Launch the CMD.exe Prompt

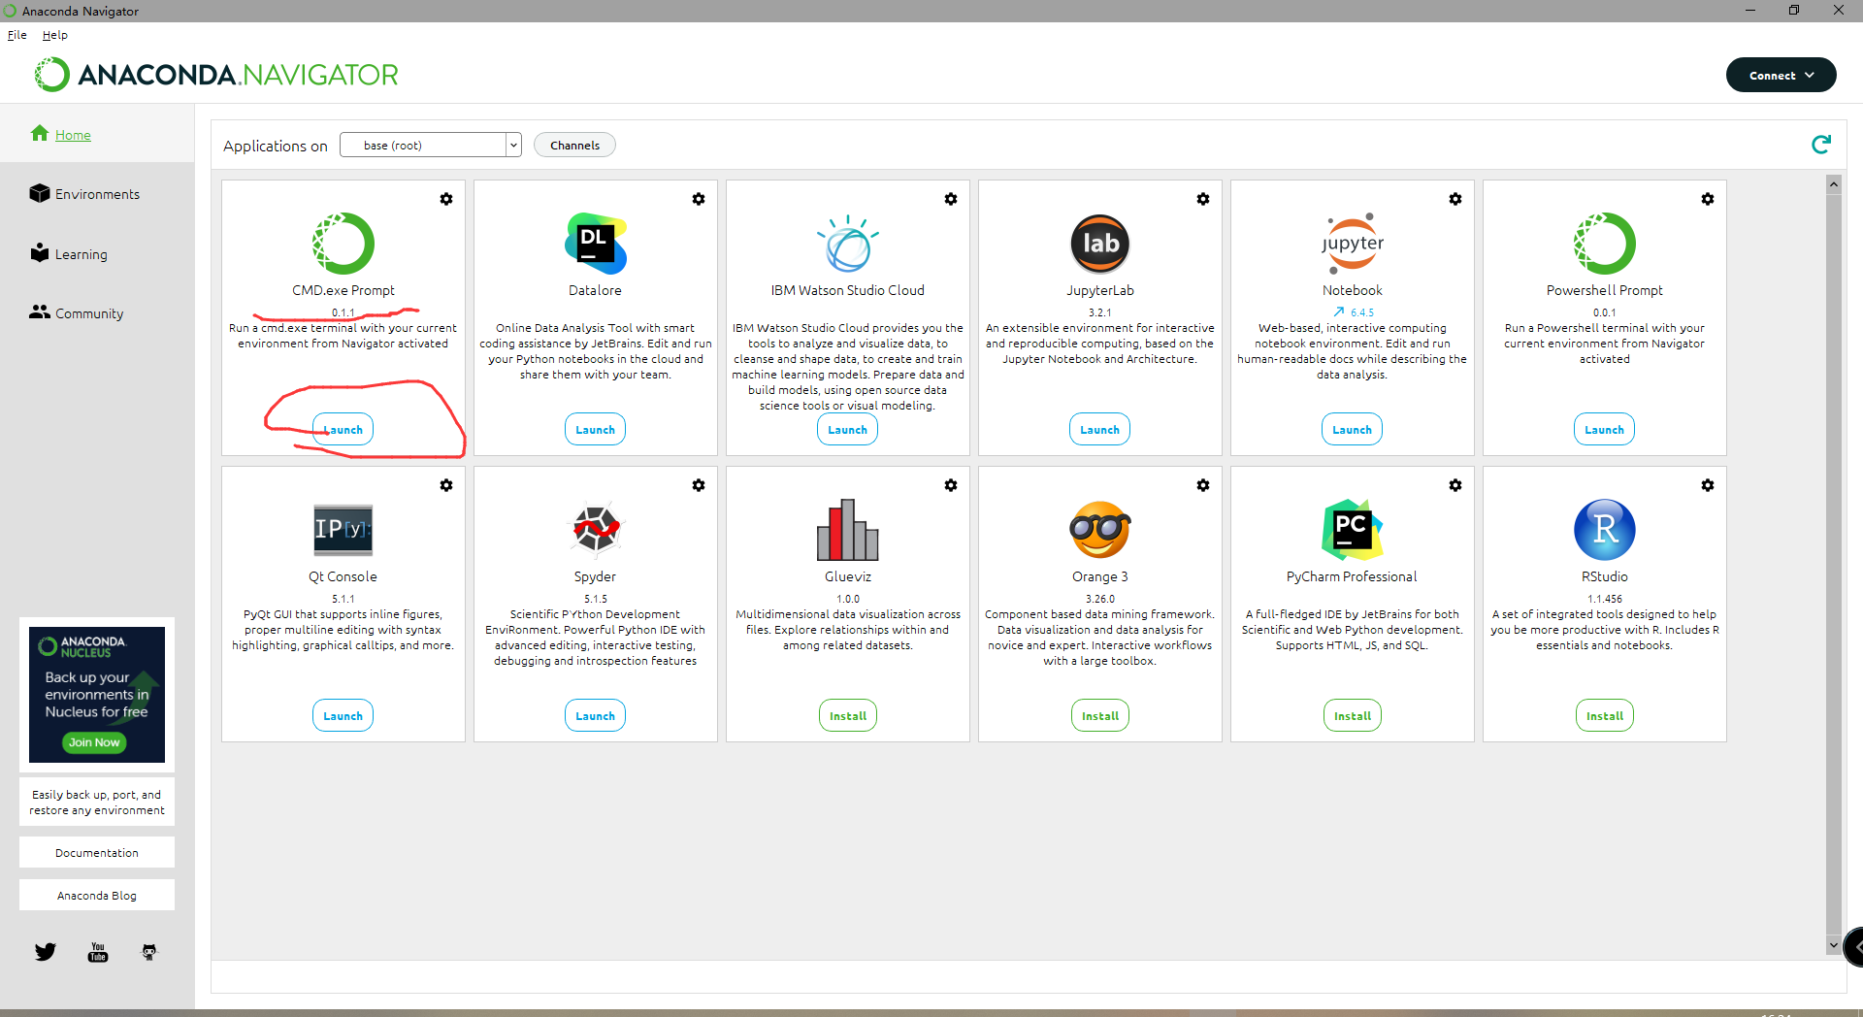click(x=343, y=429)
